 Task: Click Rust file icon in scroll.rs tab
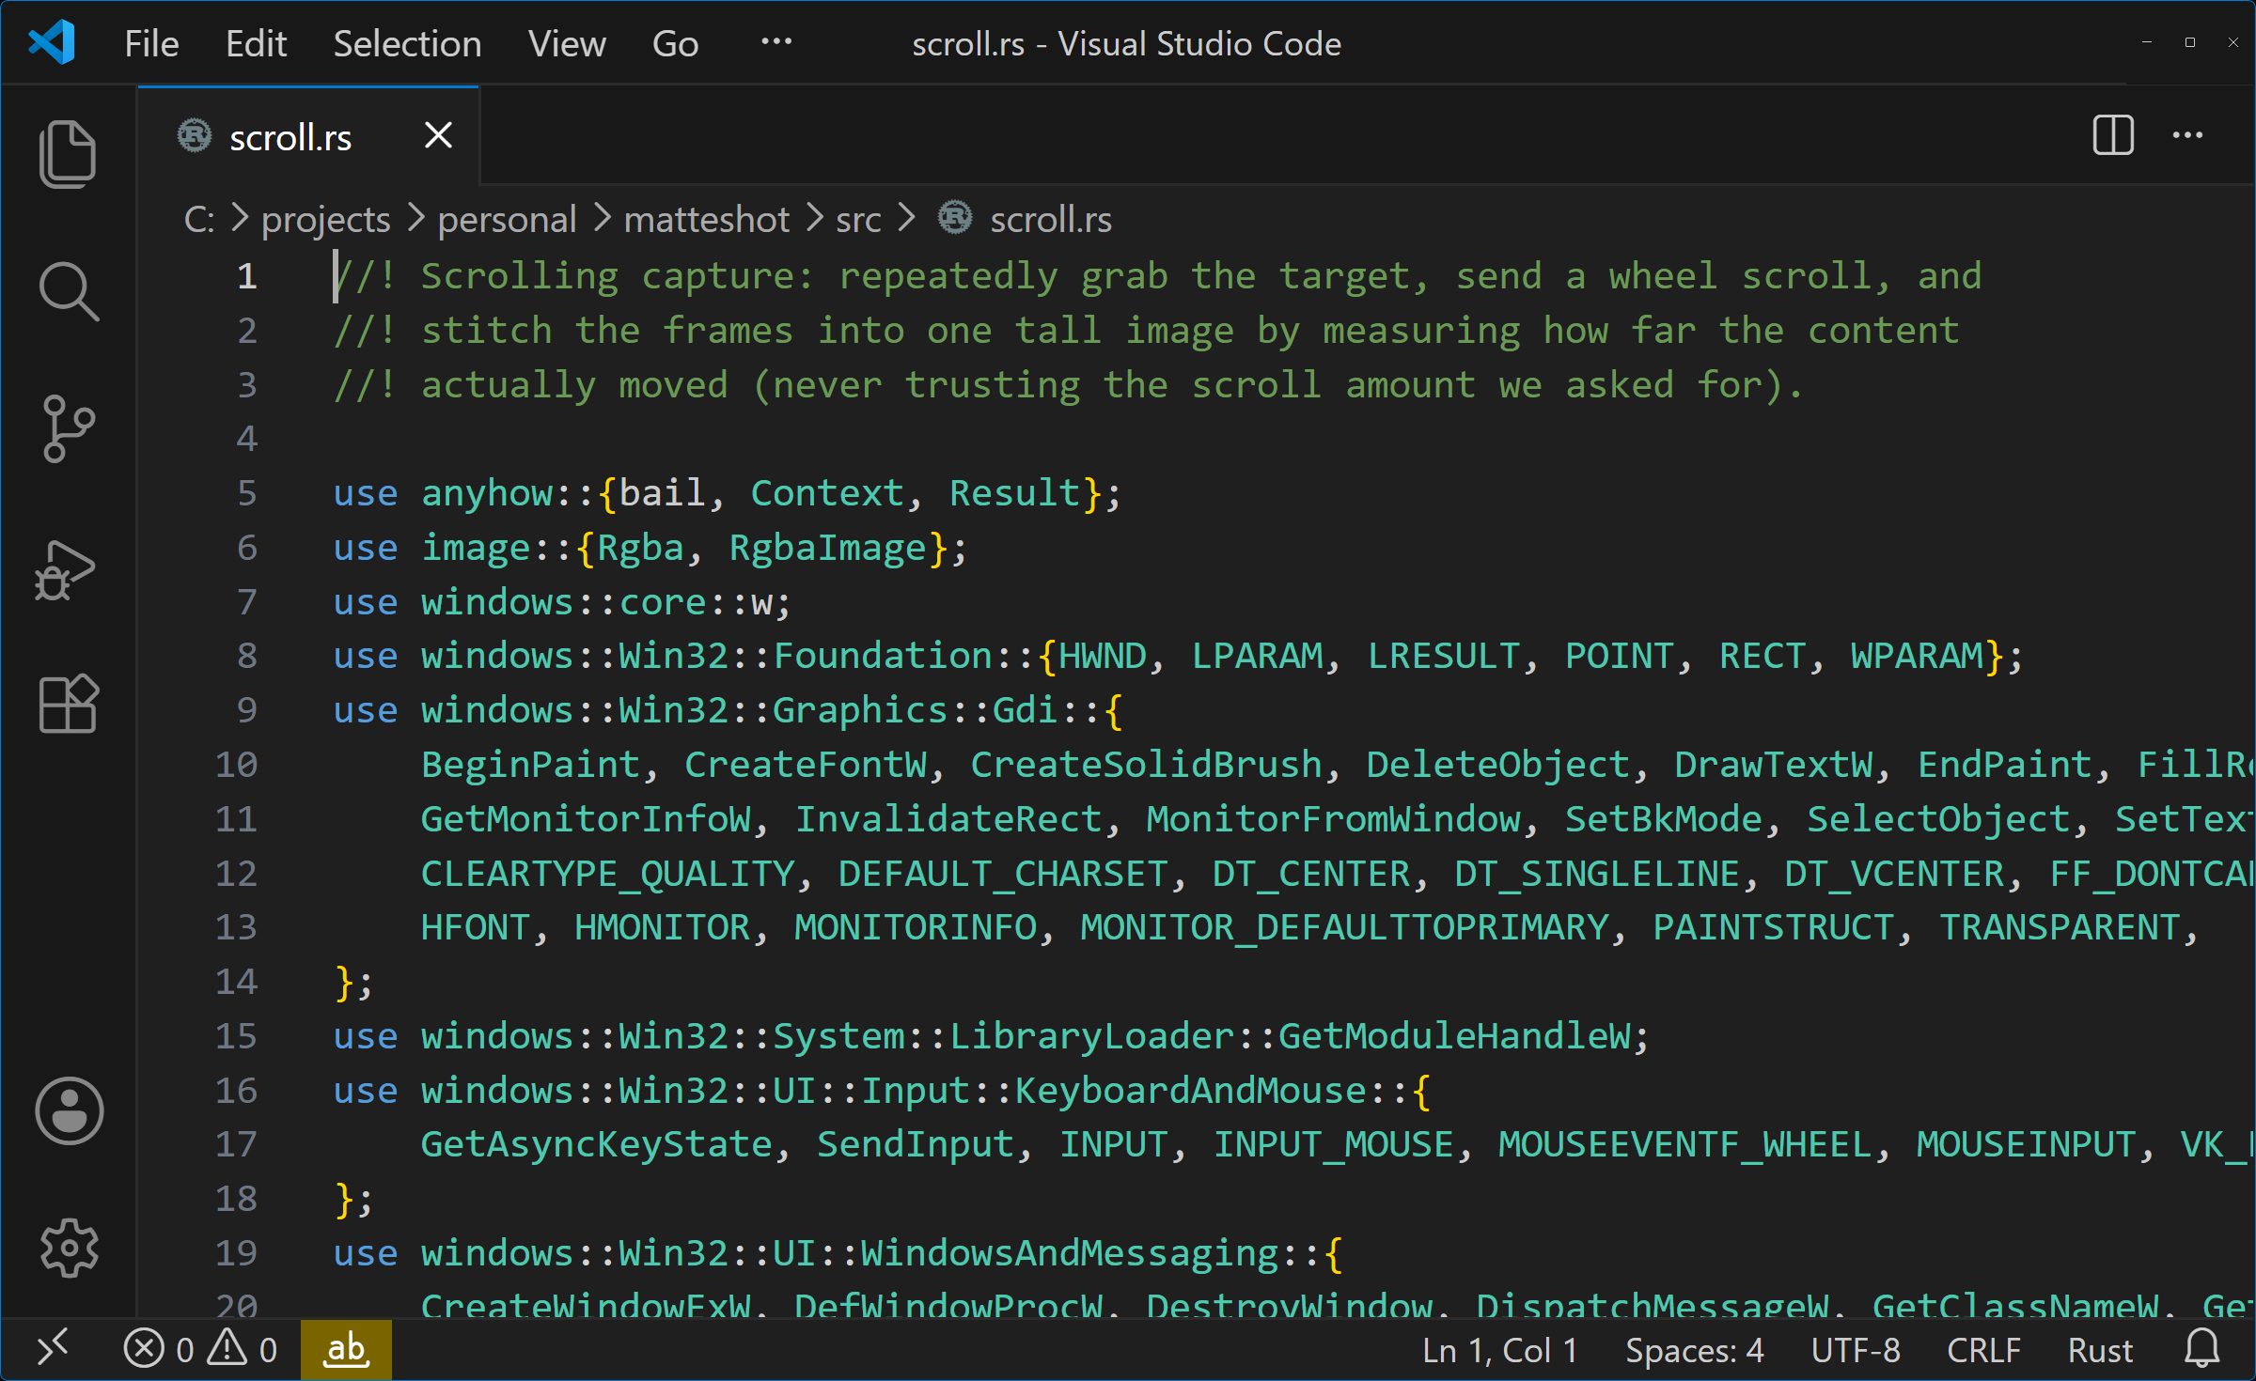pos(195,136)
